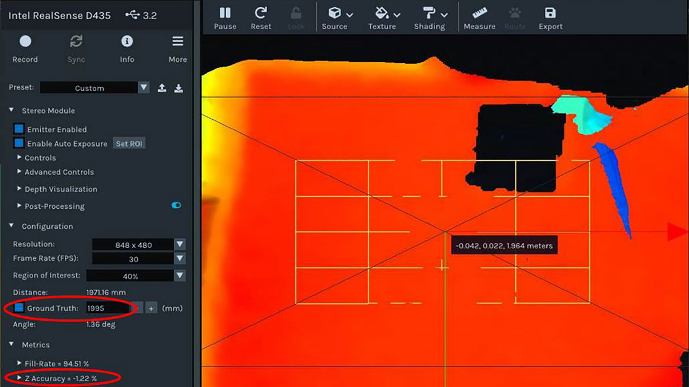Open the Info panel
This screenshot has height=387, width=689.
(126, 42)
